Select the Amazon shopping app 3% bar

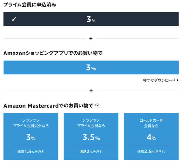point(91,68)
